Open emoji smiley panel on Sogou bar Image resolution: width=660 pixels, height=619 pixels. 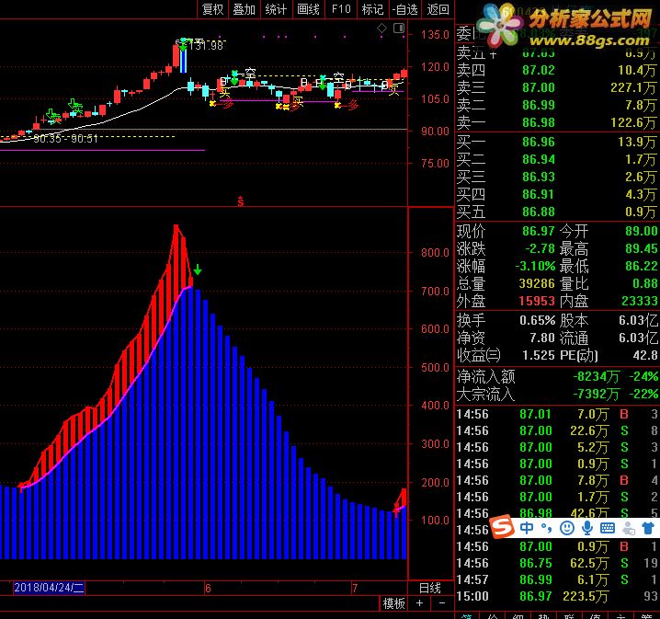click(x=567, y=528)
